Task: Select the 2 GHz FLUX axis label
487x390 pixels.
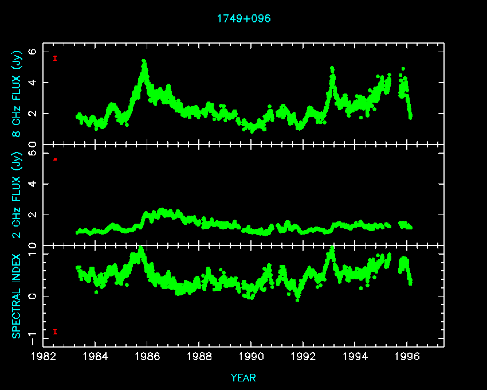Action: (x=17, y=197)
